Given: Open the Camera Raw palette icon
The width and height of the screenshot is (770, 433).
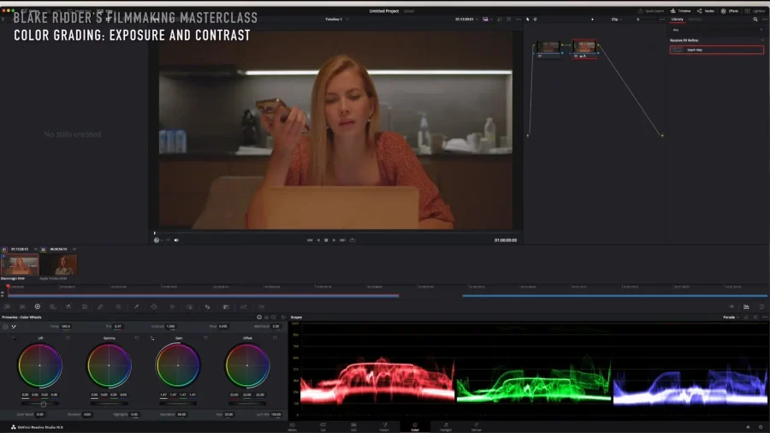Looking at the screenshot, I should click(7, 307).
